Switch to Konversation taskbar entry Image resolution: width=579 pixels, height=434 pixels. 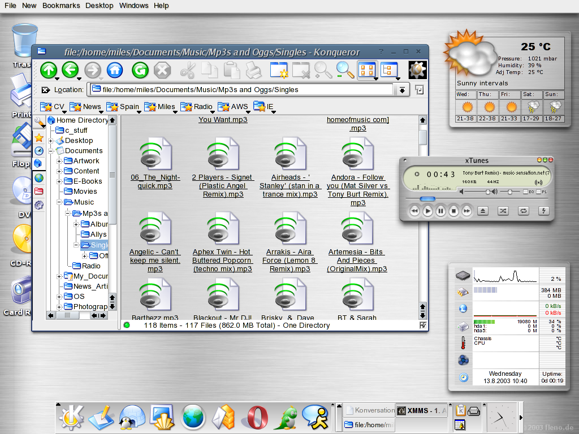click(369, 410)
